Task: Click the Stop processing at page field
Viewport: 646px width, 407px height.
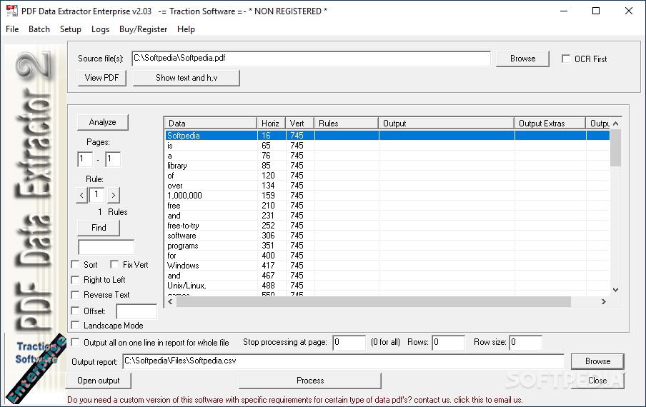Action: 349,343
